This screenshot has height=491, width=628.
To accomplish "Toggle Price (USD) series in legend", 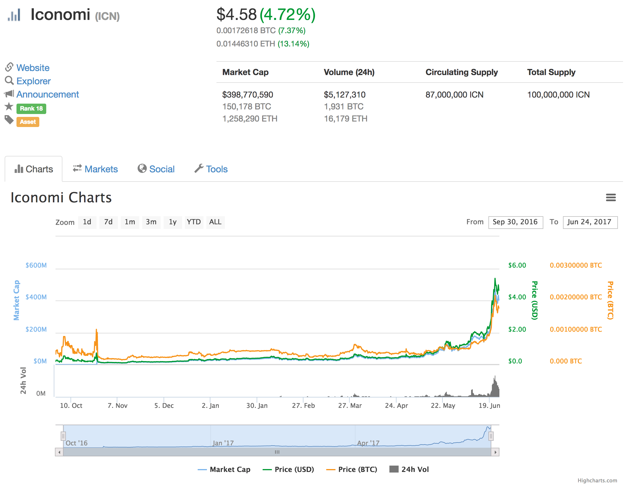I will (294, 469).
